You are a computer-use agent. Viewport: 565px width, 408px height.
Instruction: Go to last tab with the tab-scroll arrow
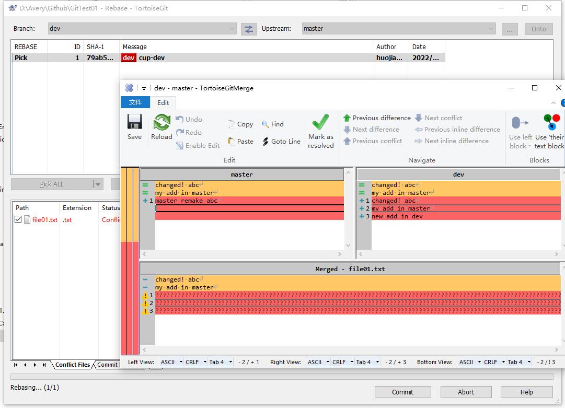click(44, 365)
